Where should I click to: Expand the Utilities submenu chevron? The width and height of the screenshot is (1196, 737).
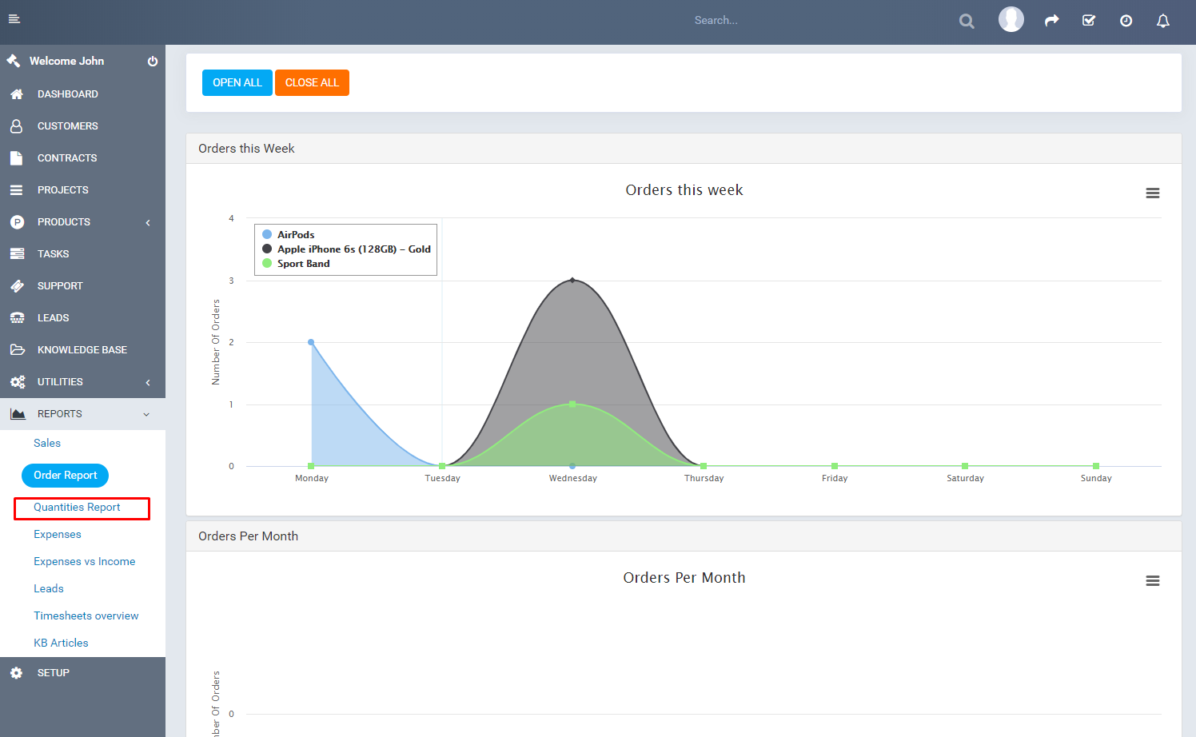pyautogui.click(x=148, y=383)
